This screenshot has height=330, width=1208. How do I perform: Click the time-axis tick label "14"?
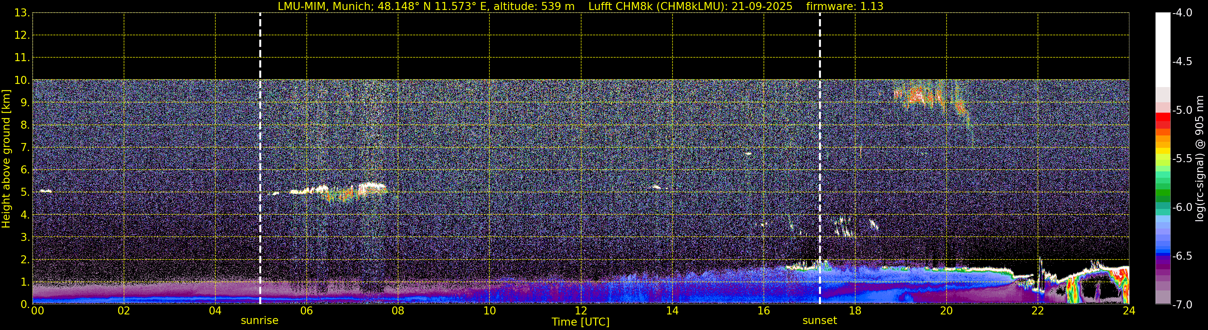click(x=672, y=311)
